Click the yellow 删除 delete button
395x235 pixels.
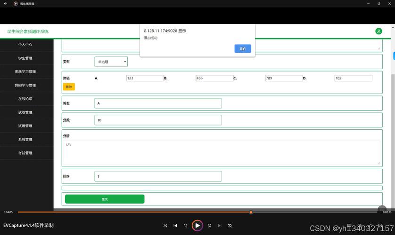pyautogui.click(x=69, y=86)
